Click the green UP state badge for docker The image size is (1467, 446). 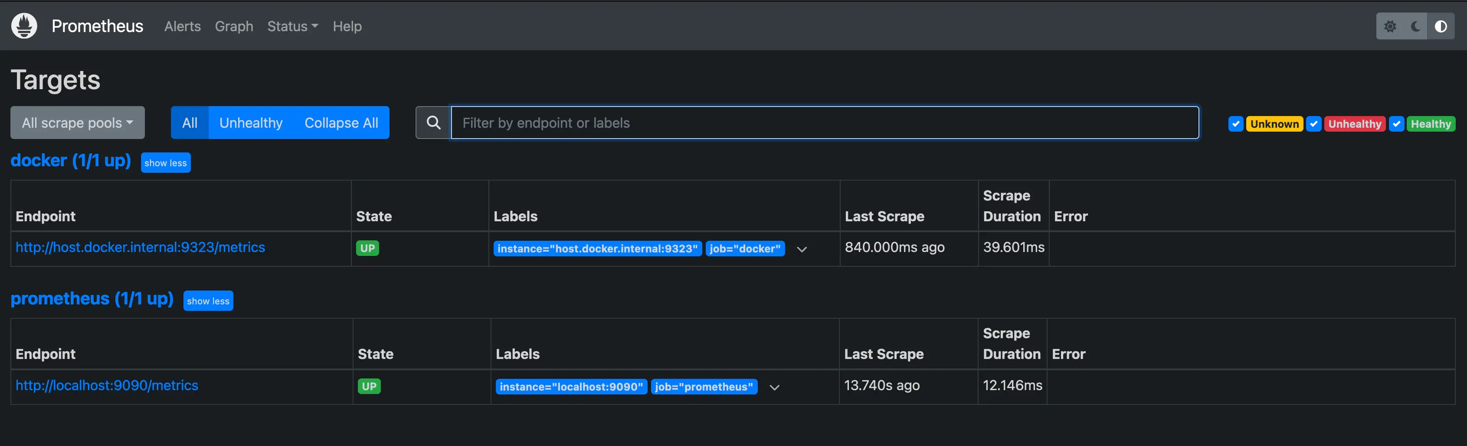(367, 248)
